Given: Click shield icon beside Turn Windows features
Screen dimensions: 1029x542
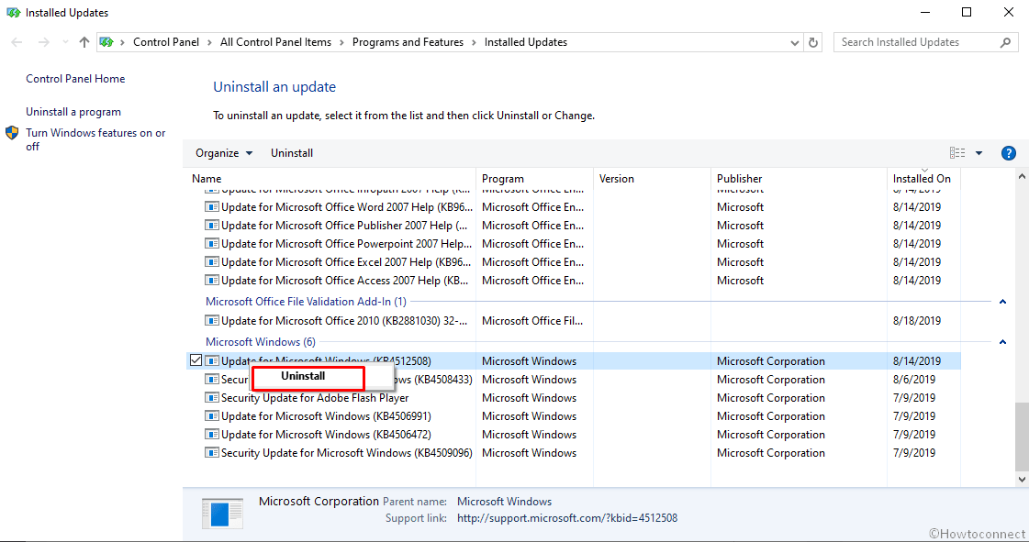Looking at the screenshot, I should tap(12, 133).
